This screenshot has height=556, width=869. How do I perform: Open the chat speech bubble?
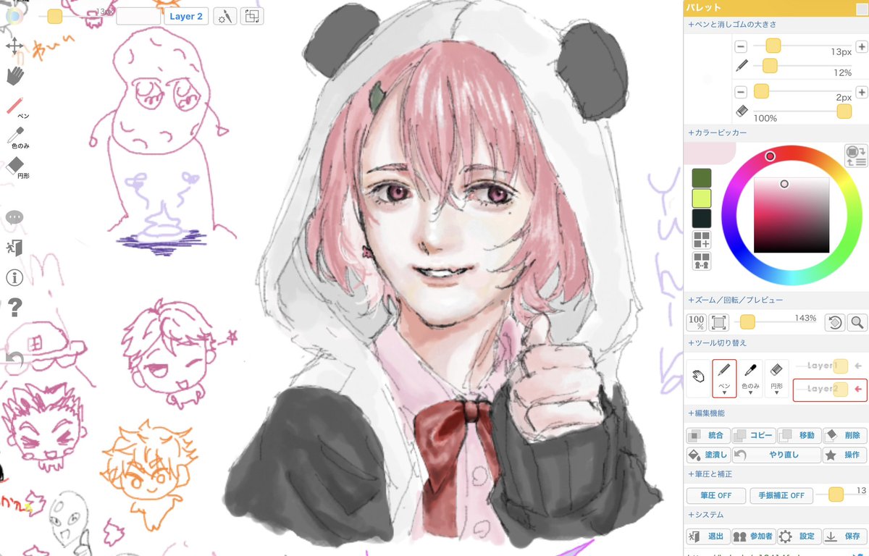[15, 217]
